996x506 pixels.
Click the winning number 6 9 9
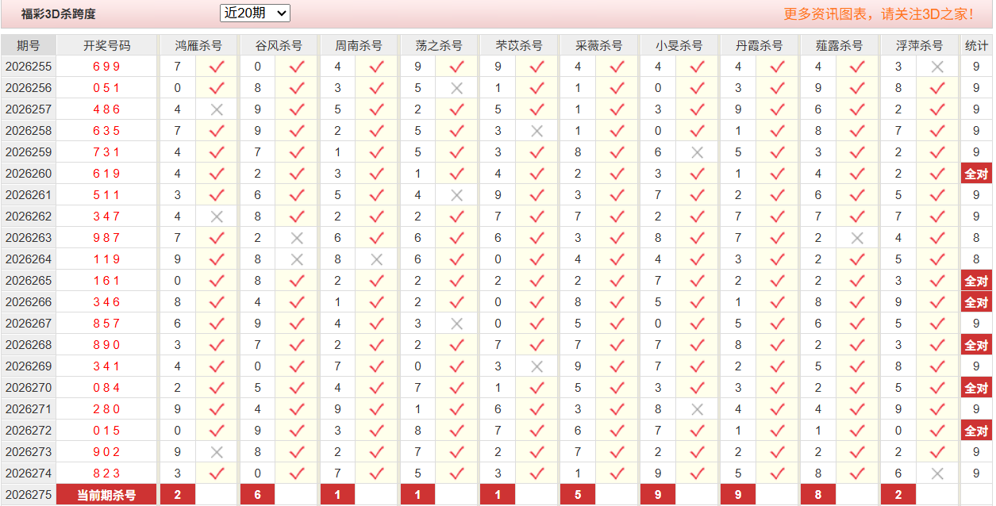coord(106,67)
